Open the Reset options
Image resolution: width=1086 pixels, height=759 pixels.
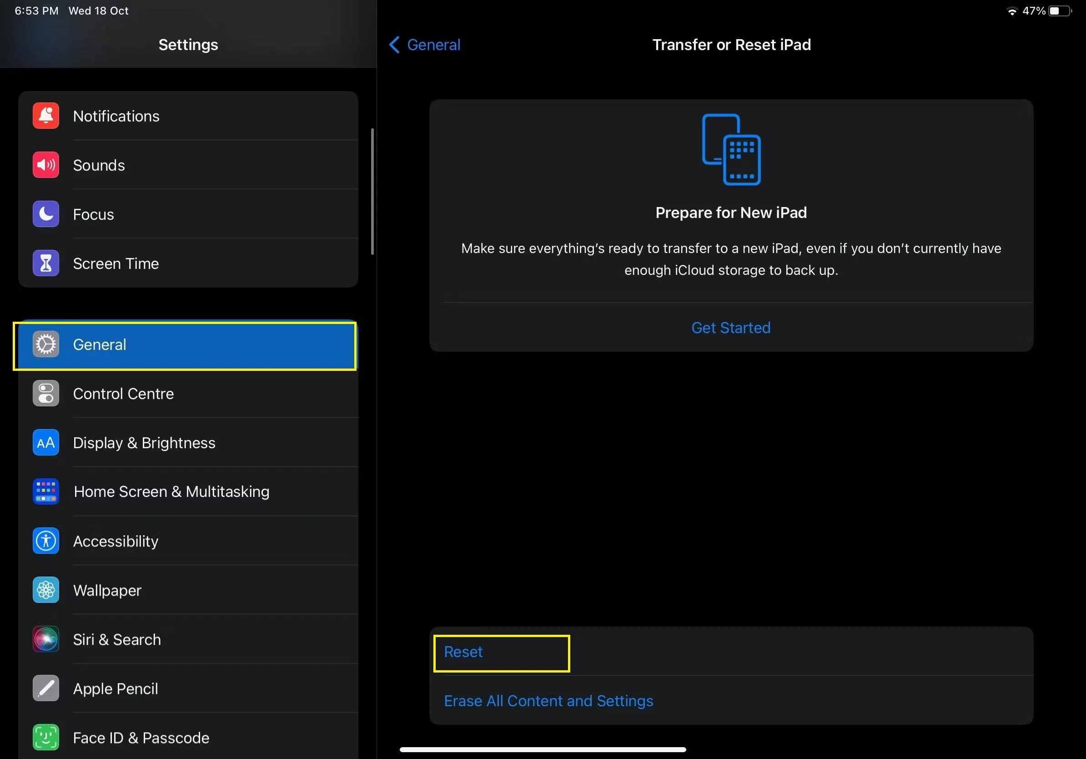463,652
